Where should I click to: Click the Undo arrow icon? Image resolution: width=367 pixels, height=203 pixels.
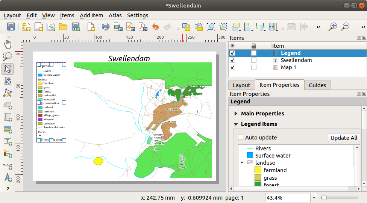point(155,27)
